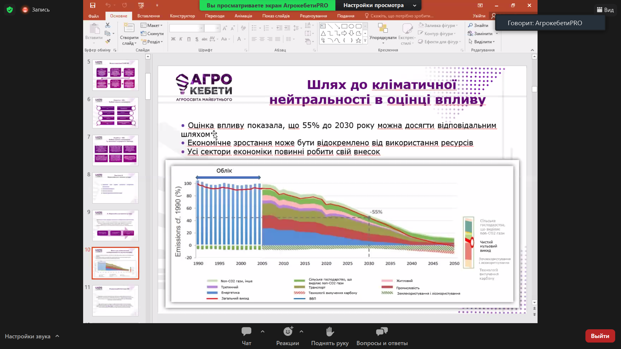The image size is (621, 349).
Task: Click the Знайти find icon
Action: point(471,25)
